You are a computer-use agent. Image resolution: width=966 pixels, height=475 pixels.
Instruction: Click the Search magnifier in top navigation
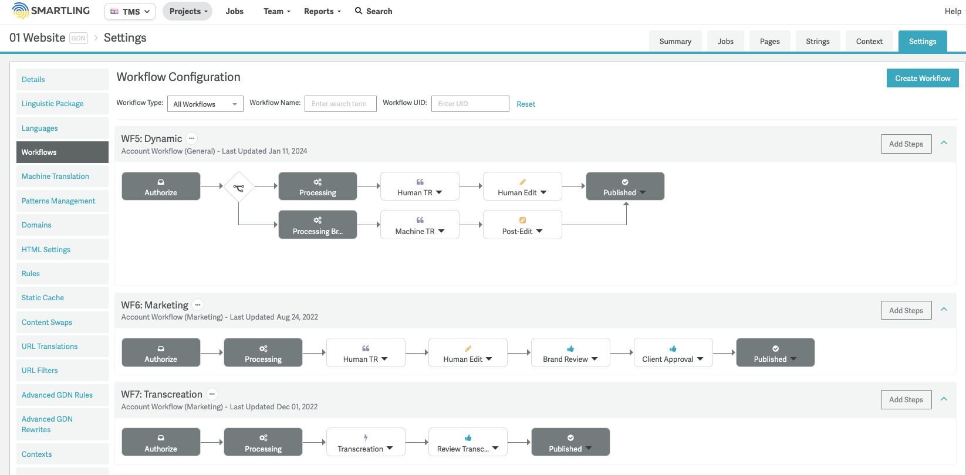[359, 11]
